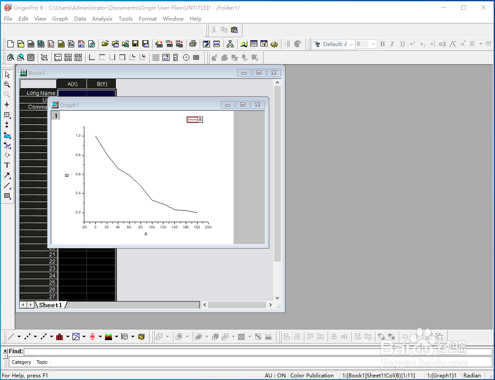
Task: Click the A(X) column header in Book1
Action: click(72, 84)
